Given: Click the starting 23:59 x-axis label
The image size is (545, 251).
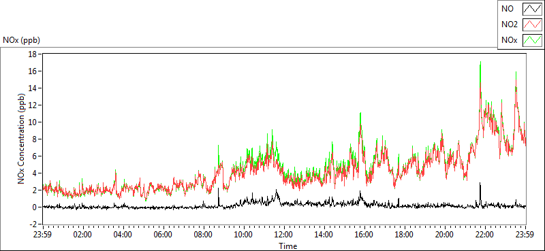Looking at the screenshot, I should [42, 235].
